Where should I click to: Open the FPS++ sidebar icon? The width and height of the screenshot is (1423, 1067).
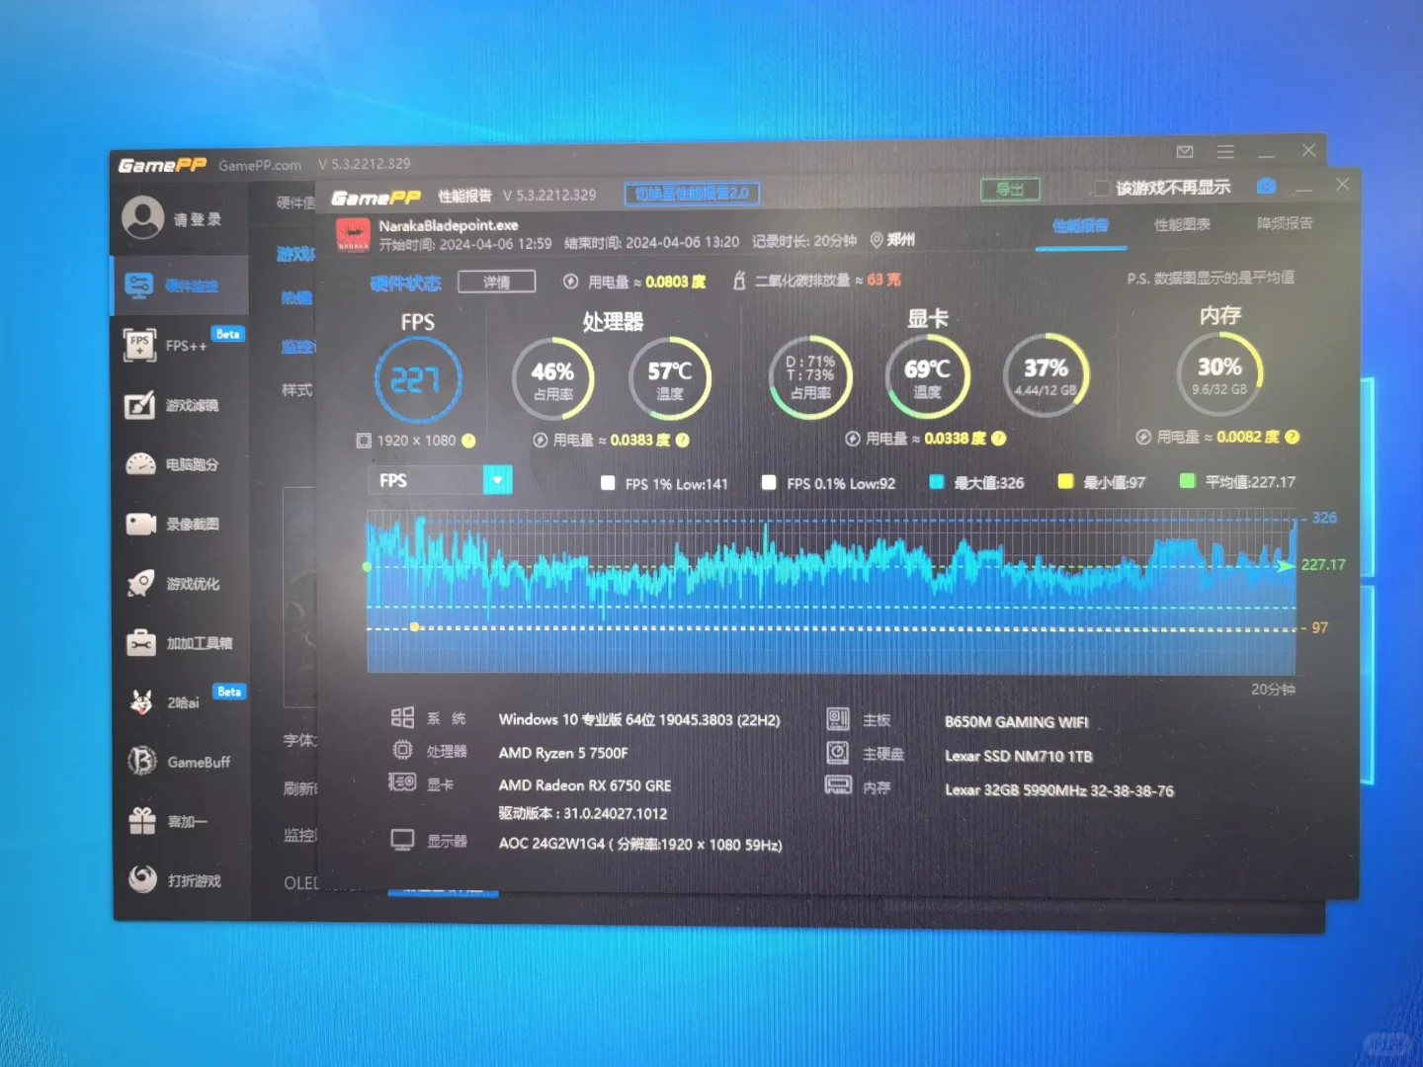coord(139,345)
